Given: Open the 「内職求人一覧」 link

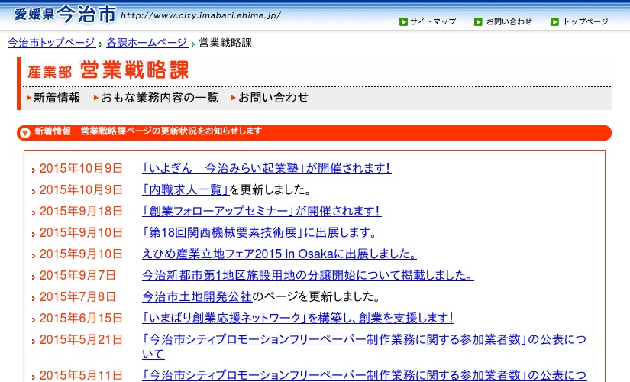Looking at the screenshot, I should pyautogui.click(x=186, y=189).
